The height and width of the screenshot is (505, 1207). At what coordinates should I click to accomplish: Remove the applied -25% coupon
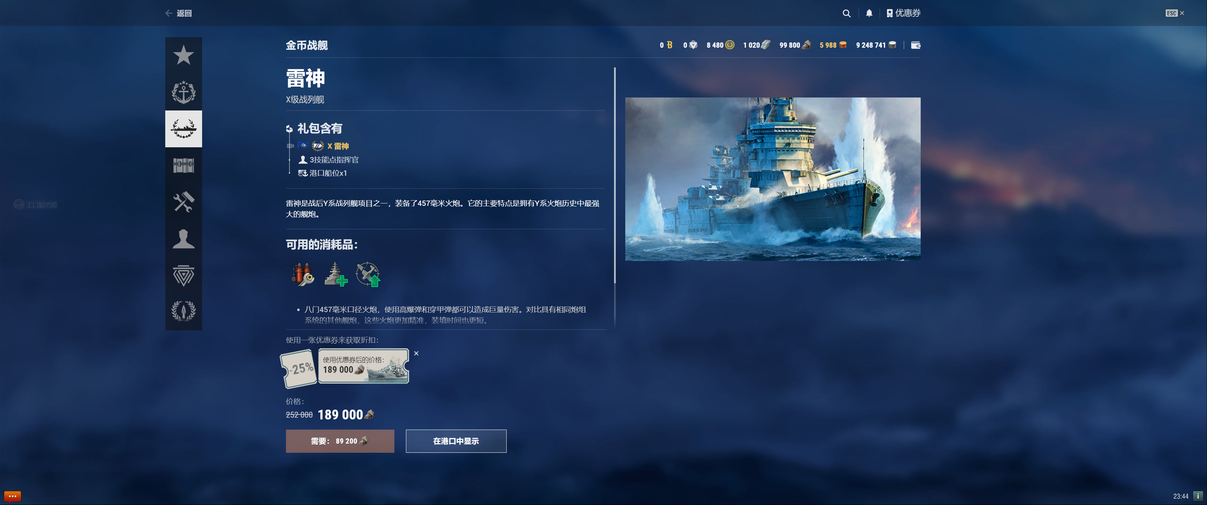(x=416, y=353)
